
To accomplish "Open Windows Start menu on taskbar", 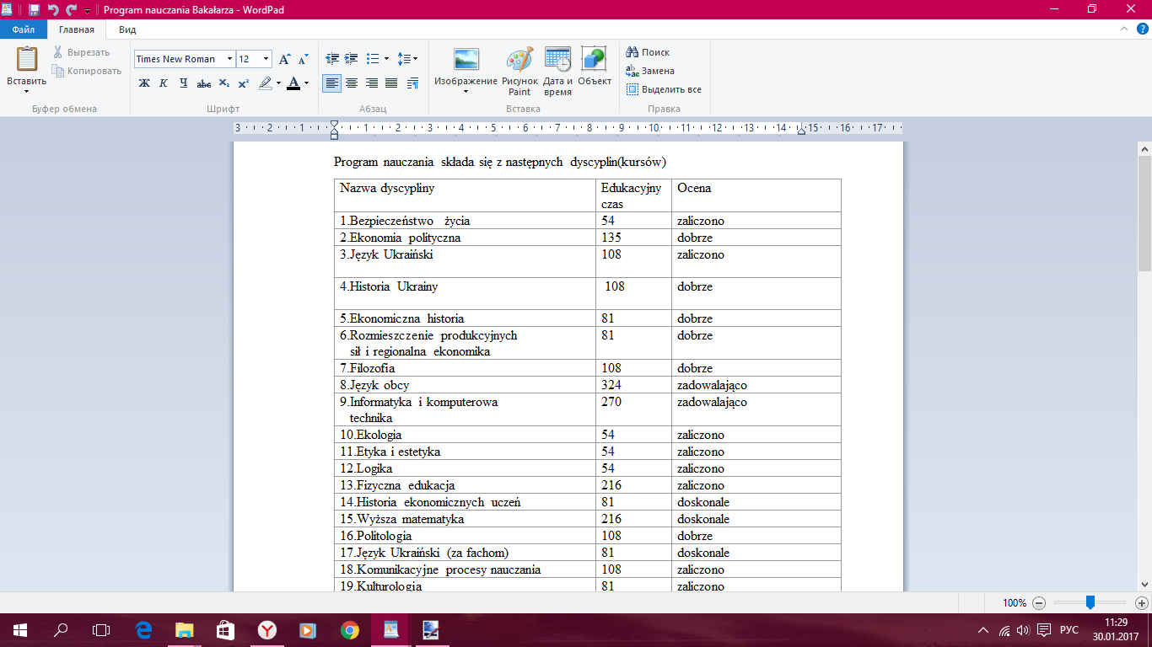I will click(20, 629).
